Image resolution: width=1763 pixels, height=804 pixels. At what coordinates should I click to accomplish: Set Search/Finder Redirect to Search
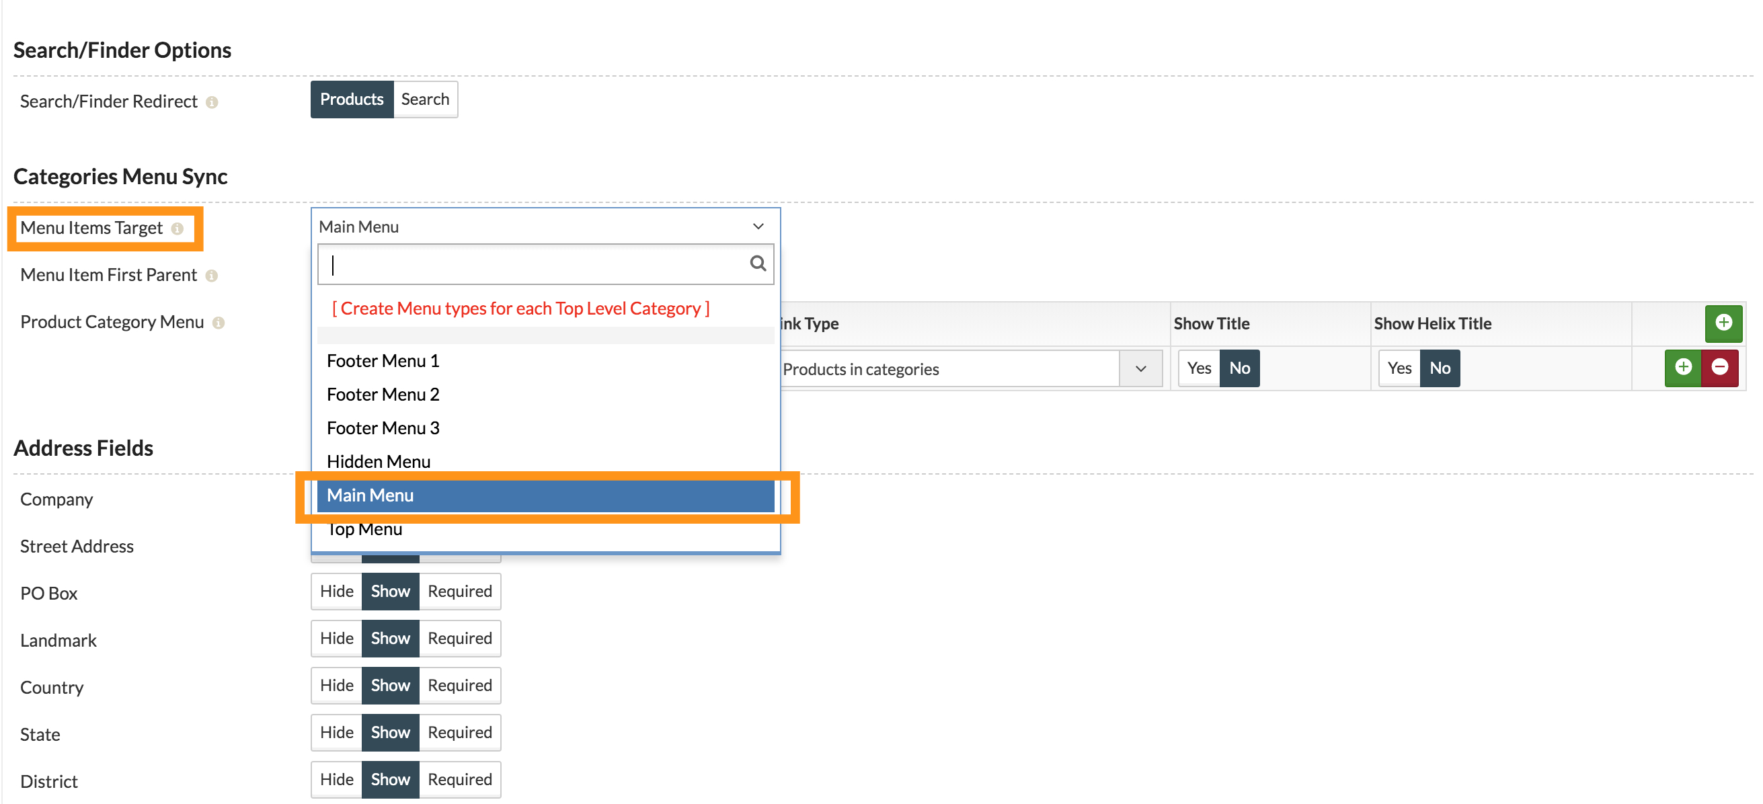point(425,99)
